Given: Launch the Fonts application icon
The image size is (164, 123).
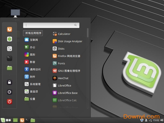Looking at the screenshot, I should click(x=55, y=63).
